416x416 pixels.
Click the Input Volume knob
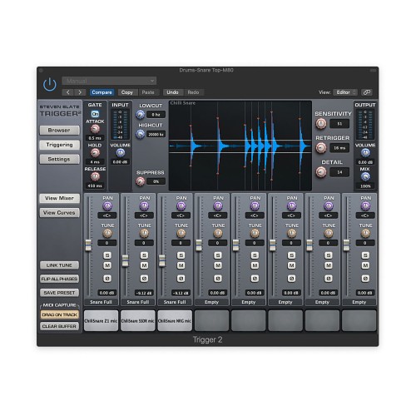pyautogui.click(x=121, y=152)
